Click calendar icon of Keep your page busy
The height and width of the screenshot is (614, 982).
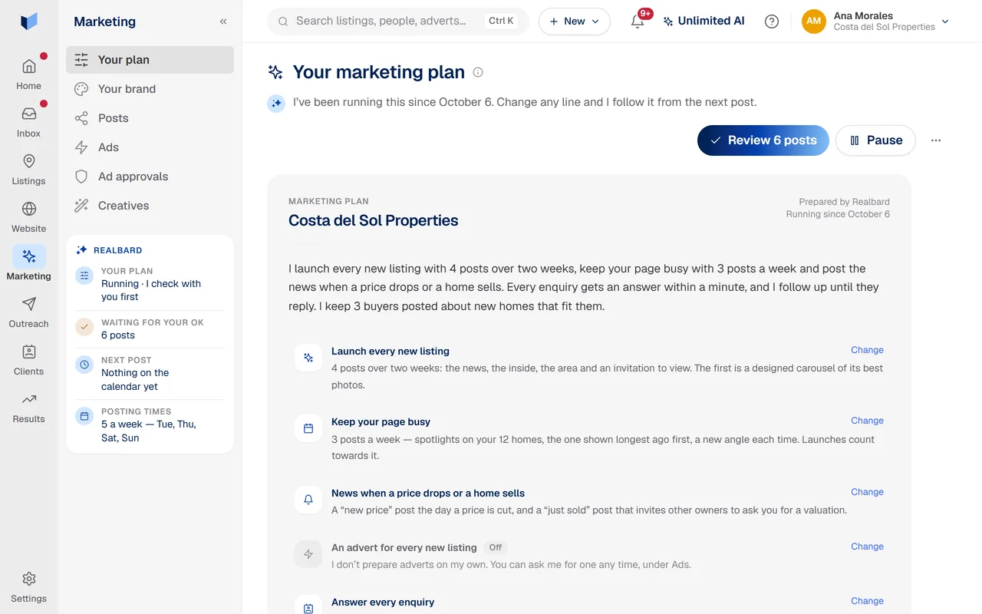tap(308, 428)
